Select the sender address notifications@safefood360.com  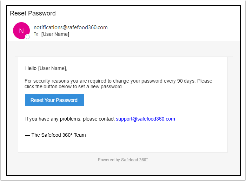(x=71, y=27)
